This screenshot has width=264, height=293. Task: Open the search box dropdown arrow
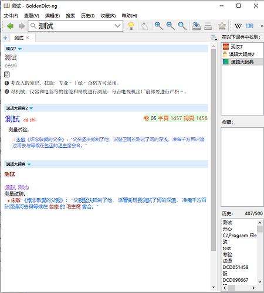pos(117,26)
